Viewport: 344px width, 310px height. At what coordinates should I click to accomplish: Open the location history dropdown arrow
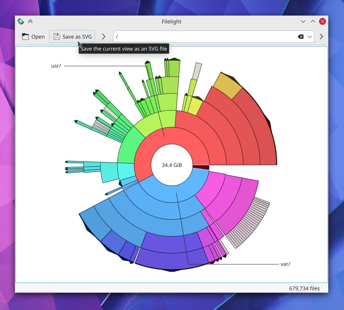[310, 37]
